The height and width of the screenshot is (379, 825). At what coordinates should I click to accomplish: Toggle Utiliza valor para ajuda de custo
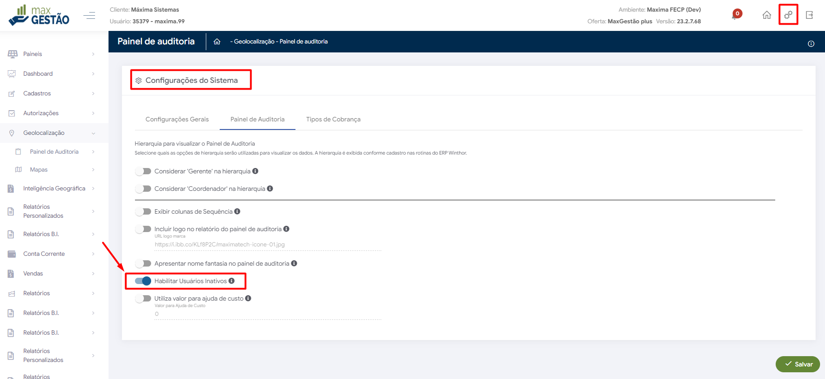coord(143,298)
